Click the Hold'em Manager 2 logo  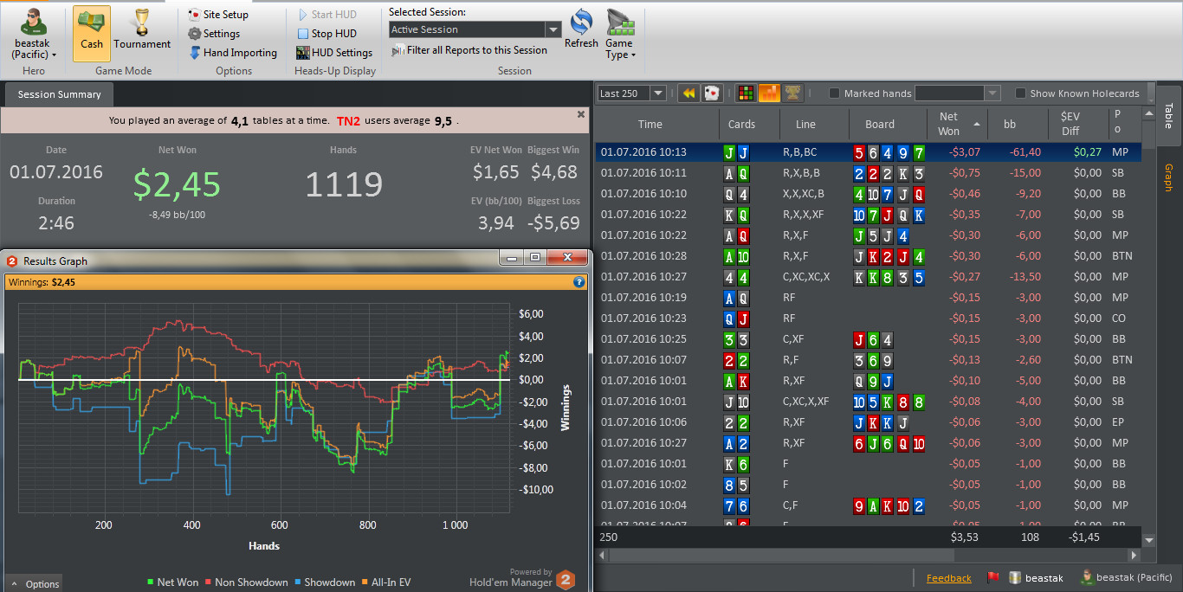coord(566,579)
